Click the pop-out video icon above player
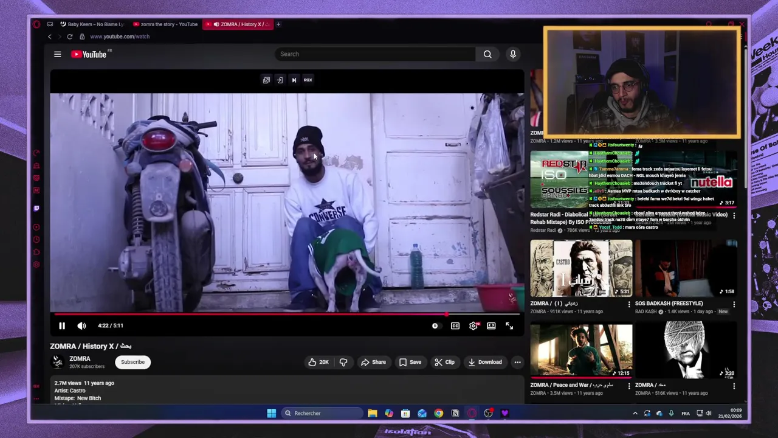This screenshot has height=438, width=778. (266, 80)
